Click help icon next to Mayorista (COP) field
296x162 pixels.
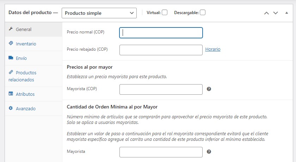(209, 89)
